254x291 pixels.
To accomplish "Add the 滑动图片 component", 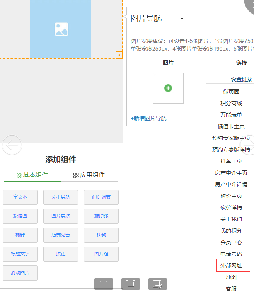I will pyautogui.click(x=20, y=273).
